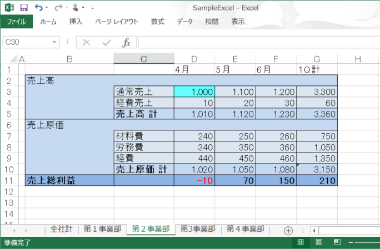Click inside the formula bar input

(x=256, y=43)
